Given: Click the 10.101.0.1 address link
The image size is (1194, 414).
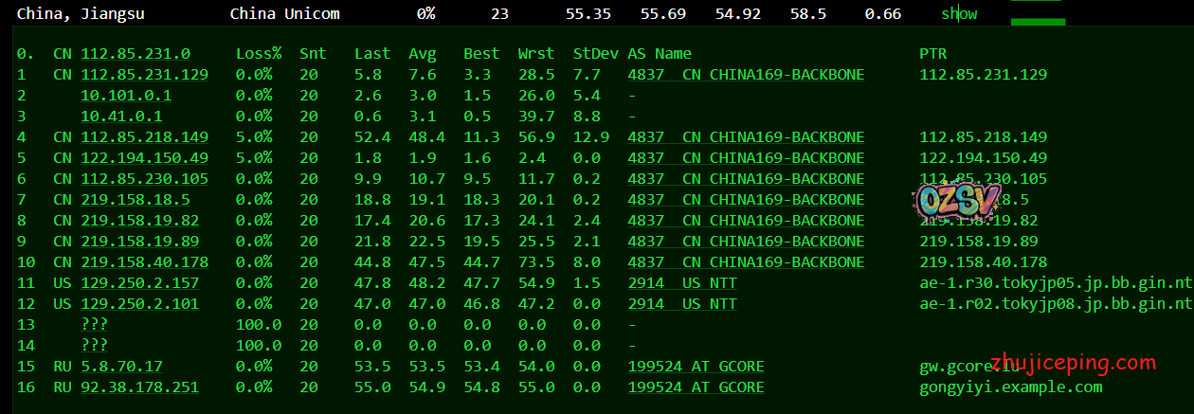Looking at the screenshot, I should (x=126, y=96).
